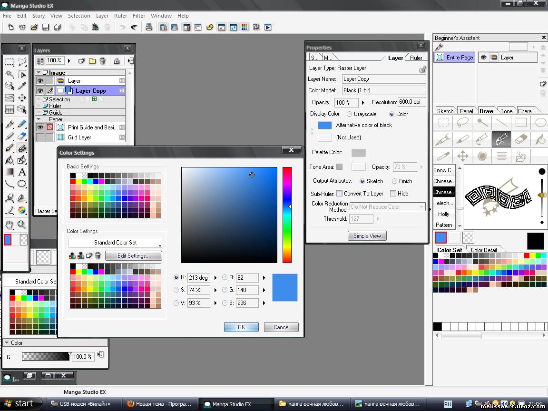Pick the Eyedropper tool in toolbox

[22, 86]
